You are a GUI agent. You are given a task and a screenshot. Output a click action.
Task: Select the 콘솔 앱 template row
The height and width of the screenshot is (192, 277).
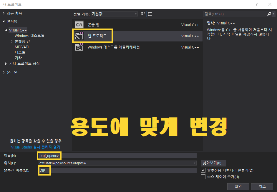coord(137,25)
